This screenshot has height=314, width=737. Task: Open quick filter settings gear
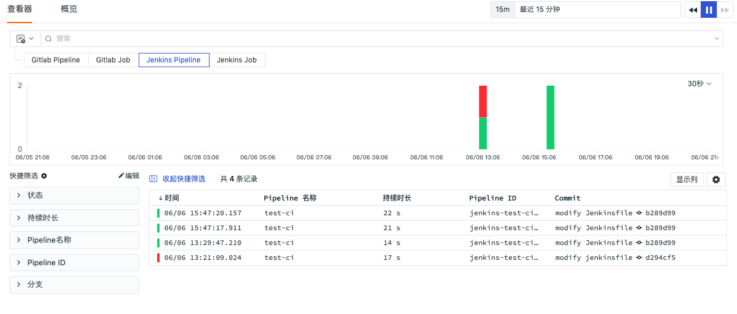tap(44, 176)
